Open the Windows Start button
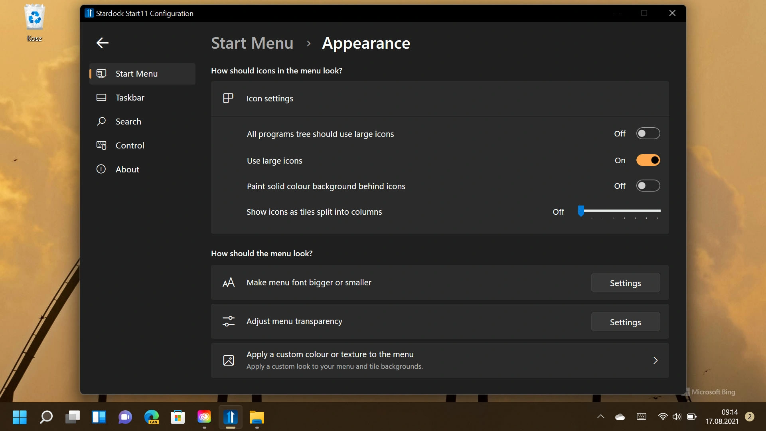The image size is (766, 431). pos(20,417)
